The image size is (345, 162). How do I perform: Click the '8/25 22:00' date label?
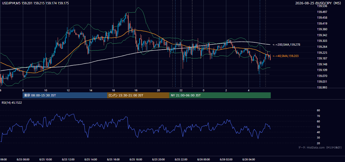[181, 160]
